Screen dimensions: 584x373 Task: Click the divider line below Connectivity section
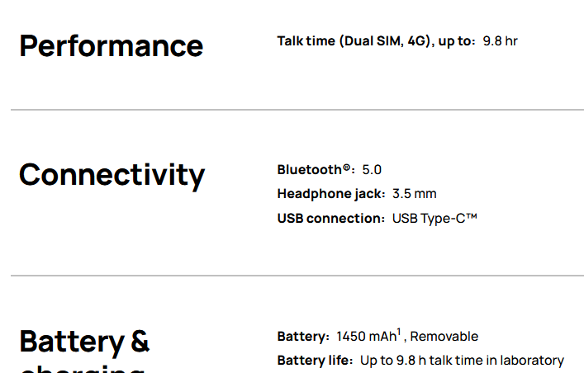coord(297,276)
